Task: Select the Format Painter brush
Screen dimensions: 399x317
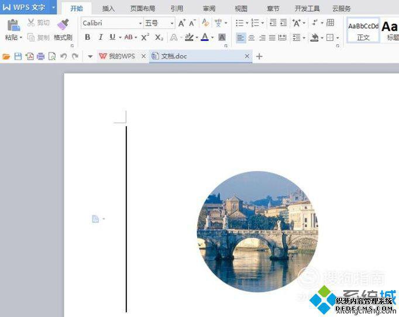Action: 63,25
